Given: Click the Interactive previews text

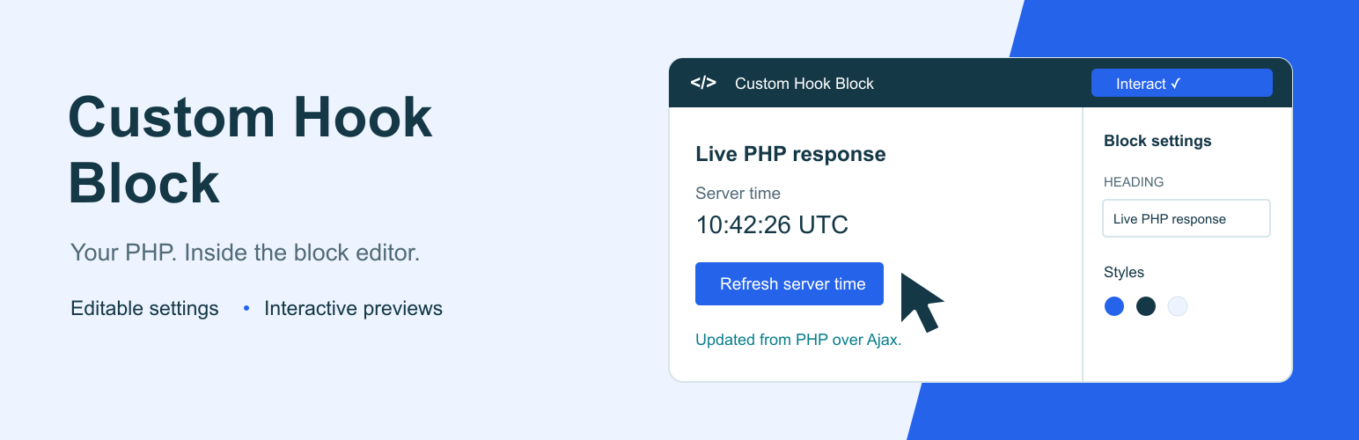Looking at the screenshot, I should pyautogui.click(x=353, y=309).
